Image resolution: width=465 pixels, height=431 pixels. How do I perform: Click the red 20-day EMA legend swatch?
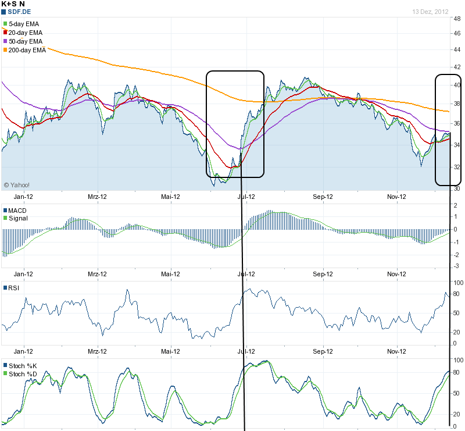5,33
